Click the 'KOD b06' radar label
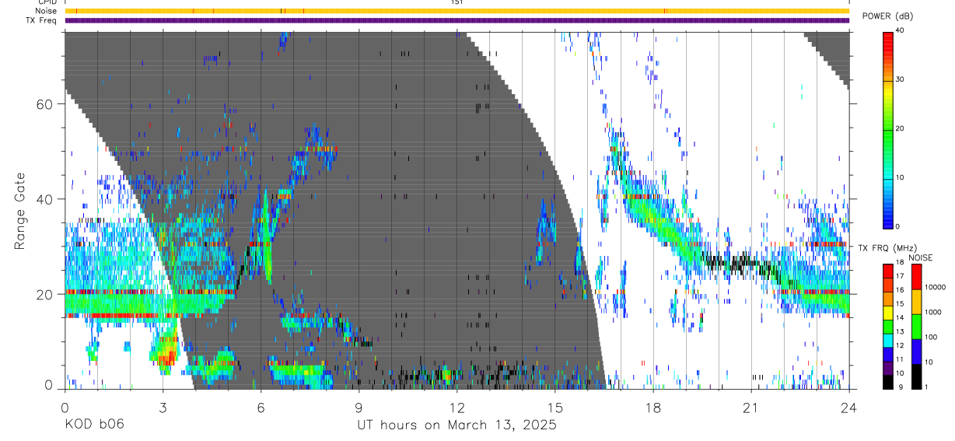This screenshot has width=955, height=441. [x=94, y=425]
